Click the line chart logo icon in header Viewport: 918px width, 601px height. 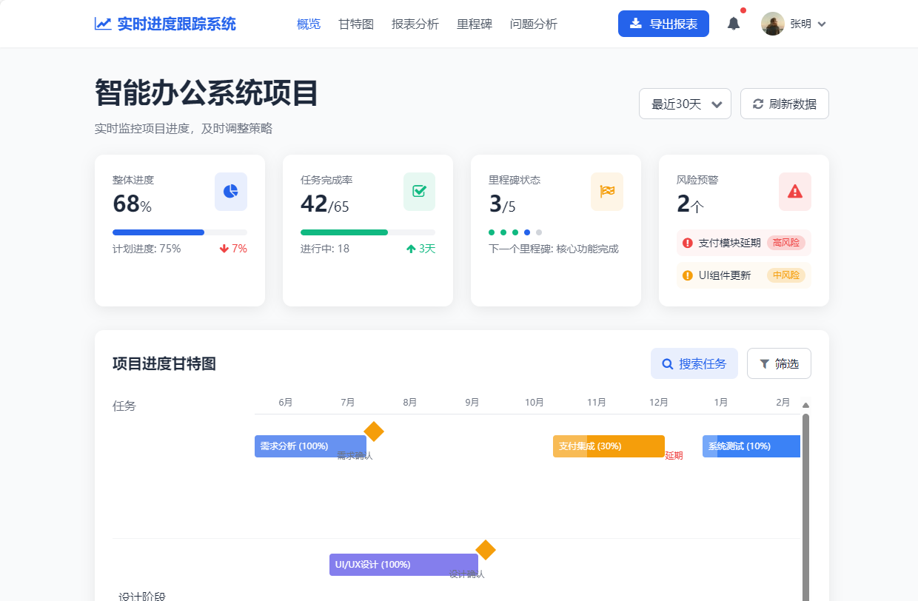(x=102, y=24)
